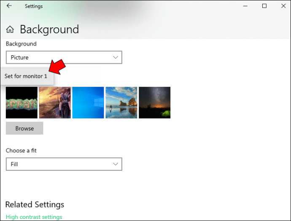Click the Related Settings heading

point(35,205)
